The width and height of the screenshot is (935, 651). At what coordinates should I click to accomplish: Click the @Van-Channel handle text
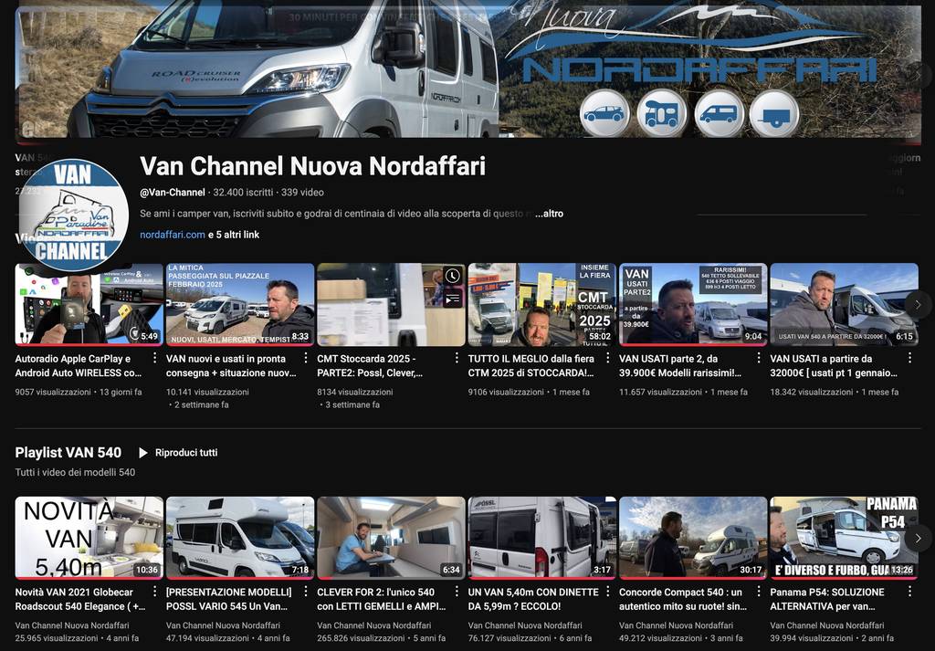tap(173, 192)
